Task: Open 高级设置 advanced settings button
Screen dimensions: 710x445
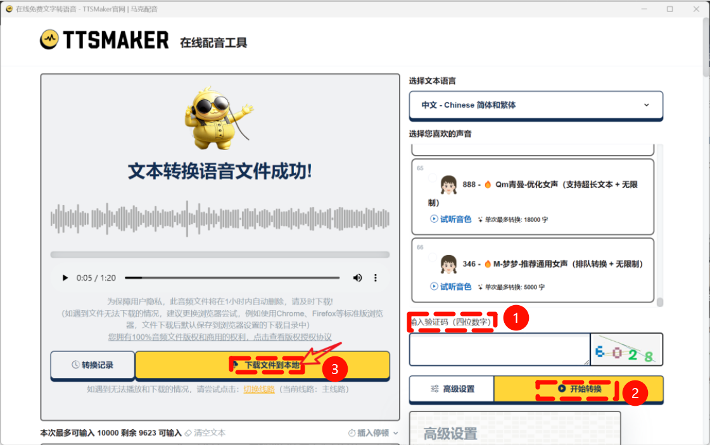Action: tap(452, 389)
